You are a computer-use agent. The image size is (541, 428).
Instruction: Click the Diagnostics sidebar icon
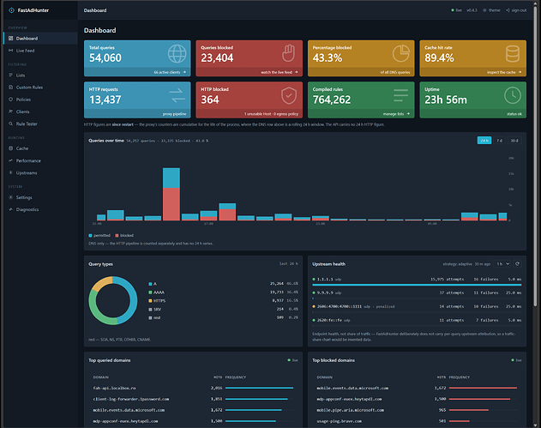point(10,209)
